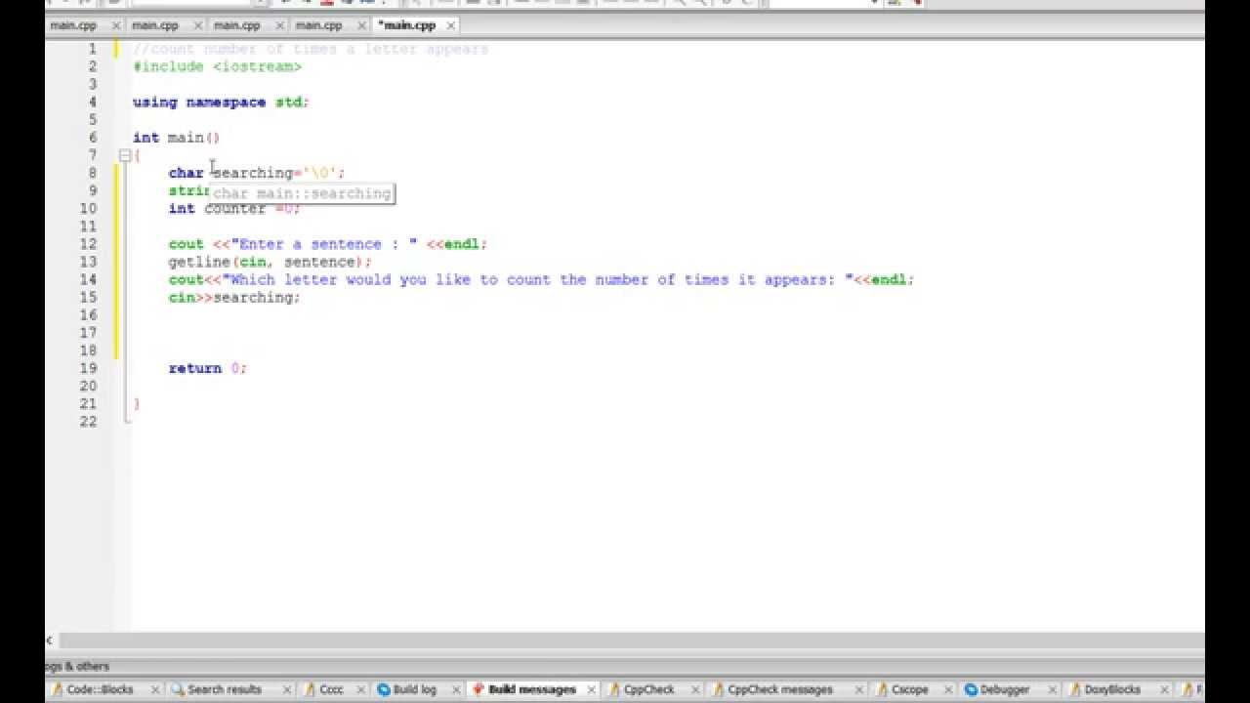Switch to the modified *main.cpp editor tab
The image size is (1250, 703).
414,25
